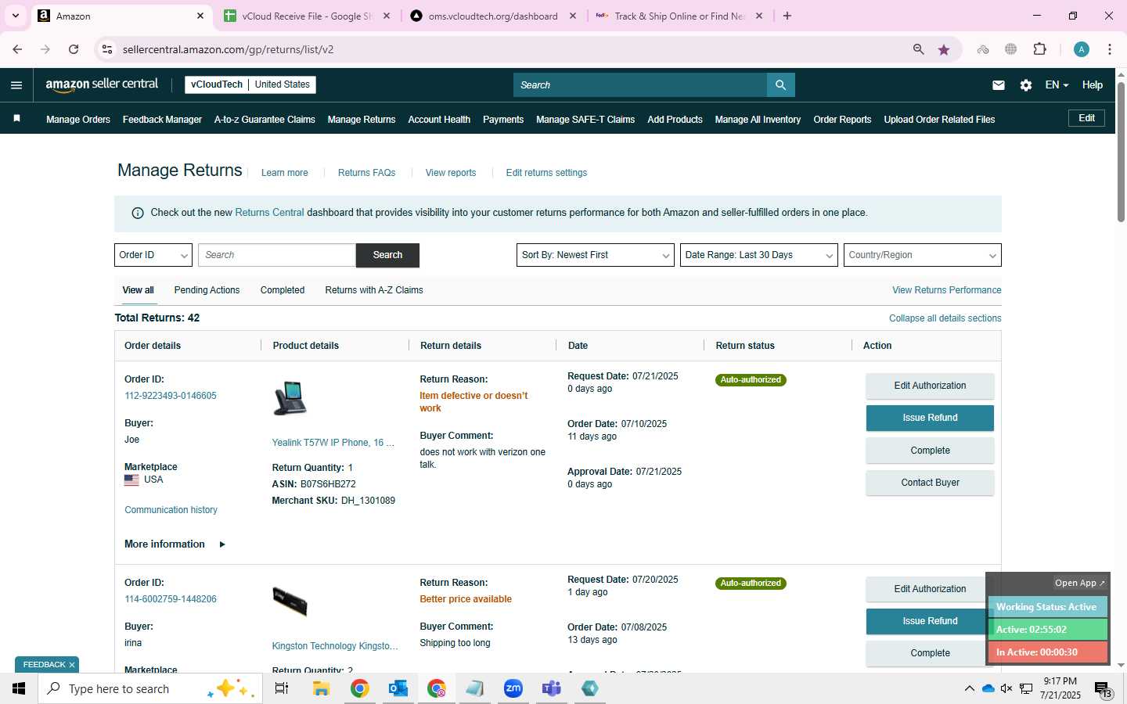Click Contact Buyer for Joe's order

pyautogui.click(x=930, y=483)
